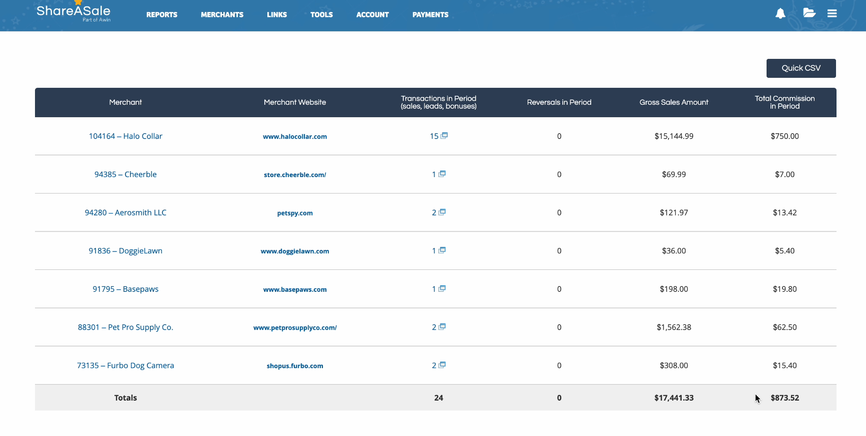Open transaction details icon for Aerosmith LLC

(x=442, y=212)
